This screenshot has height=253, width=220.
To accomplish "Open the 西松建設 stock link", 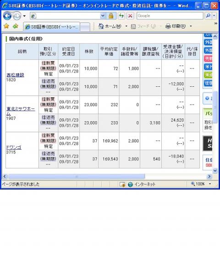I will tap(15, 75).
